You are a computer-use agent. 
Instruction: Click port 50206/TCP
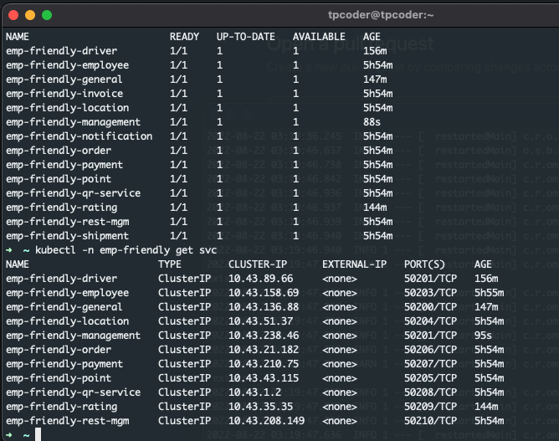pyautogui.click(x=430, y=350)
